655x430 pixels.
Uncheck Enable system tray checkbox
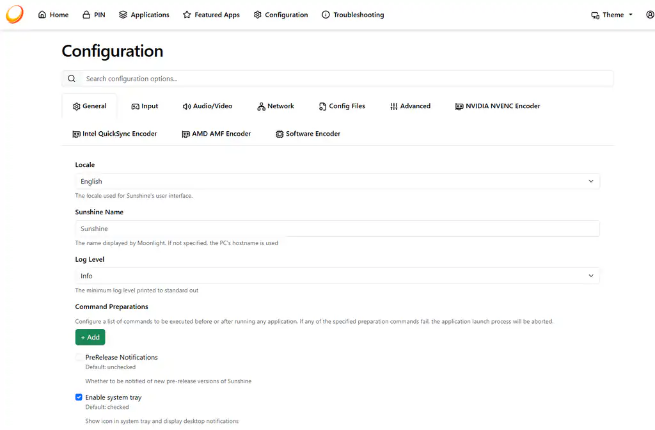tap(79, 397)
